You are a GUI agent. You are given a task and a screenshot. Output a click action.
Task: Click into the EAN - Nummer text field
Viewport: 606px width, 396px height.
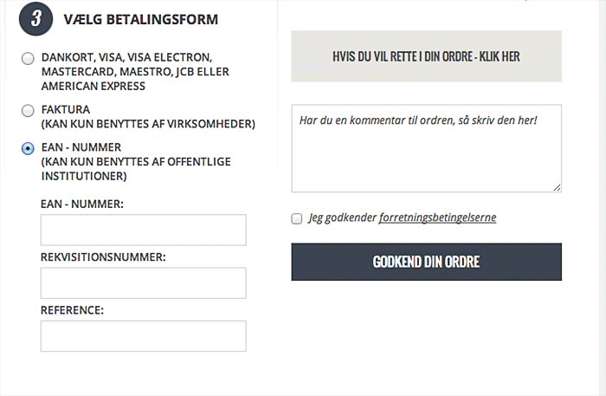[x=143, y=230]
